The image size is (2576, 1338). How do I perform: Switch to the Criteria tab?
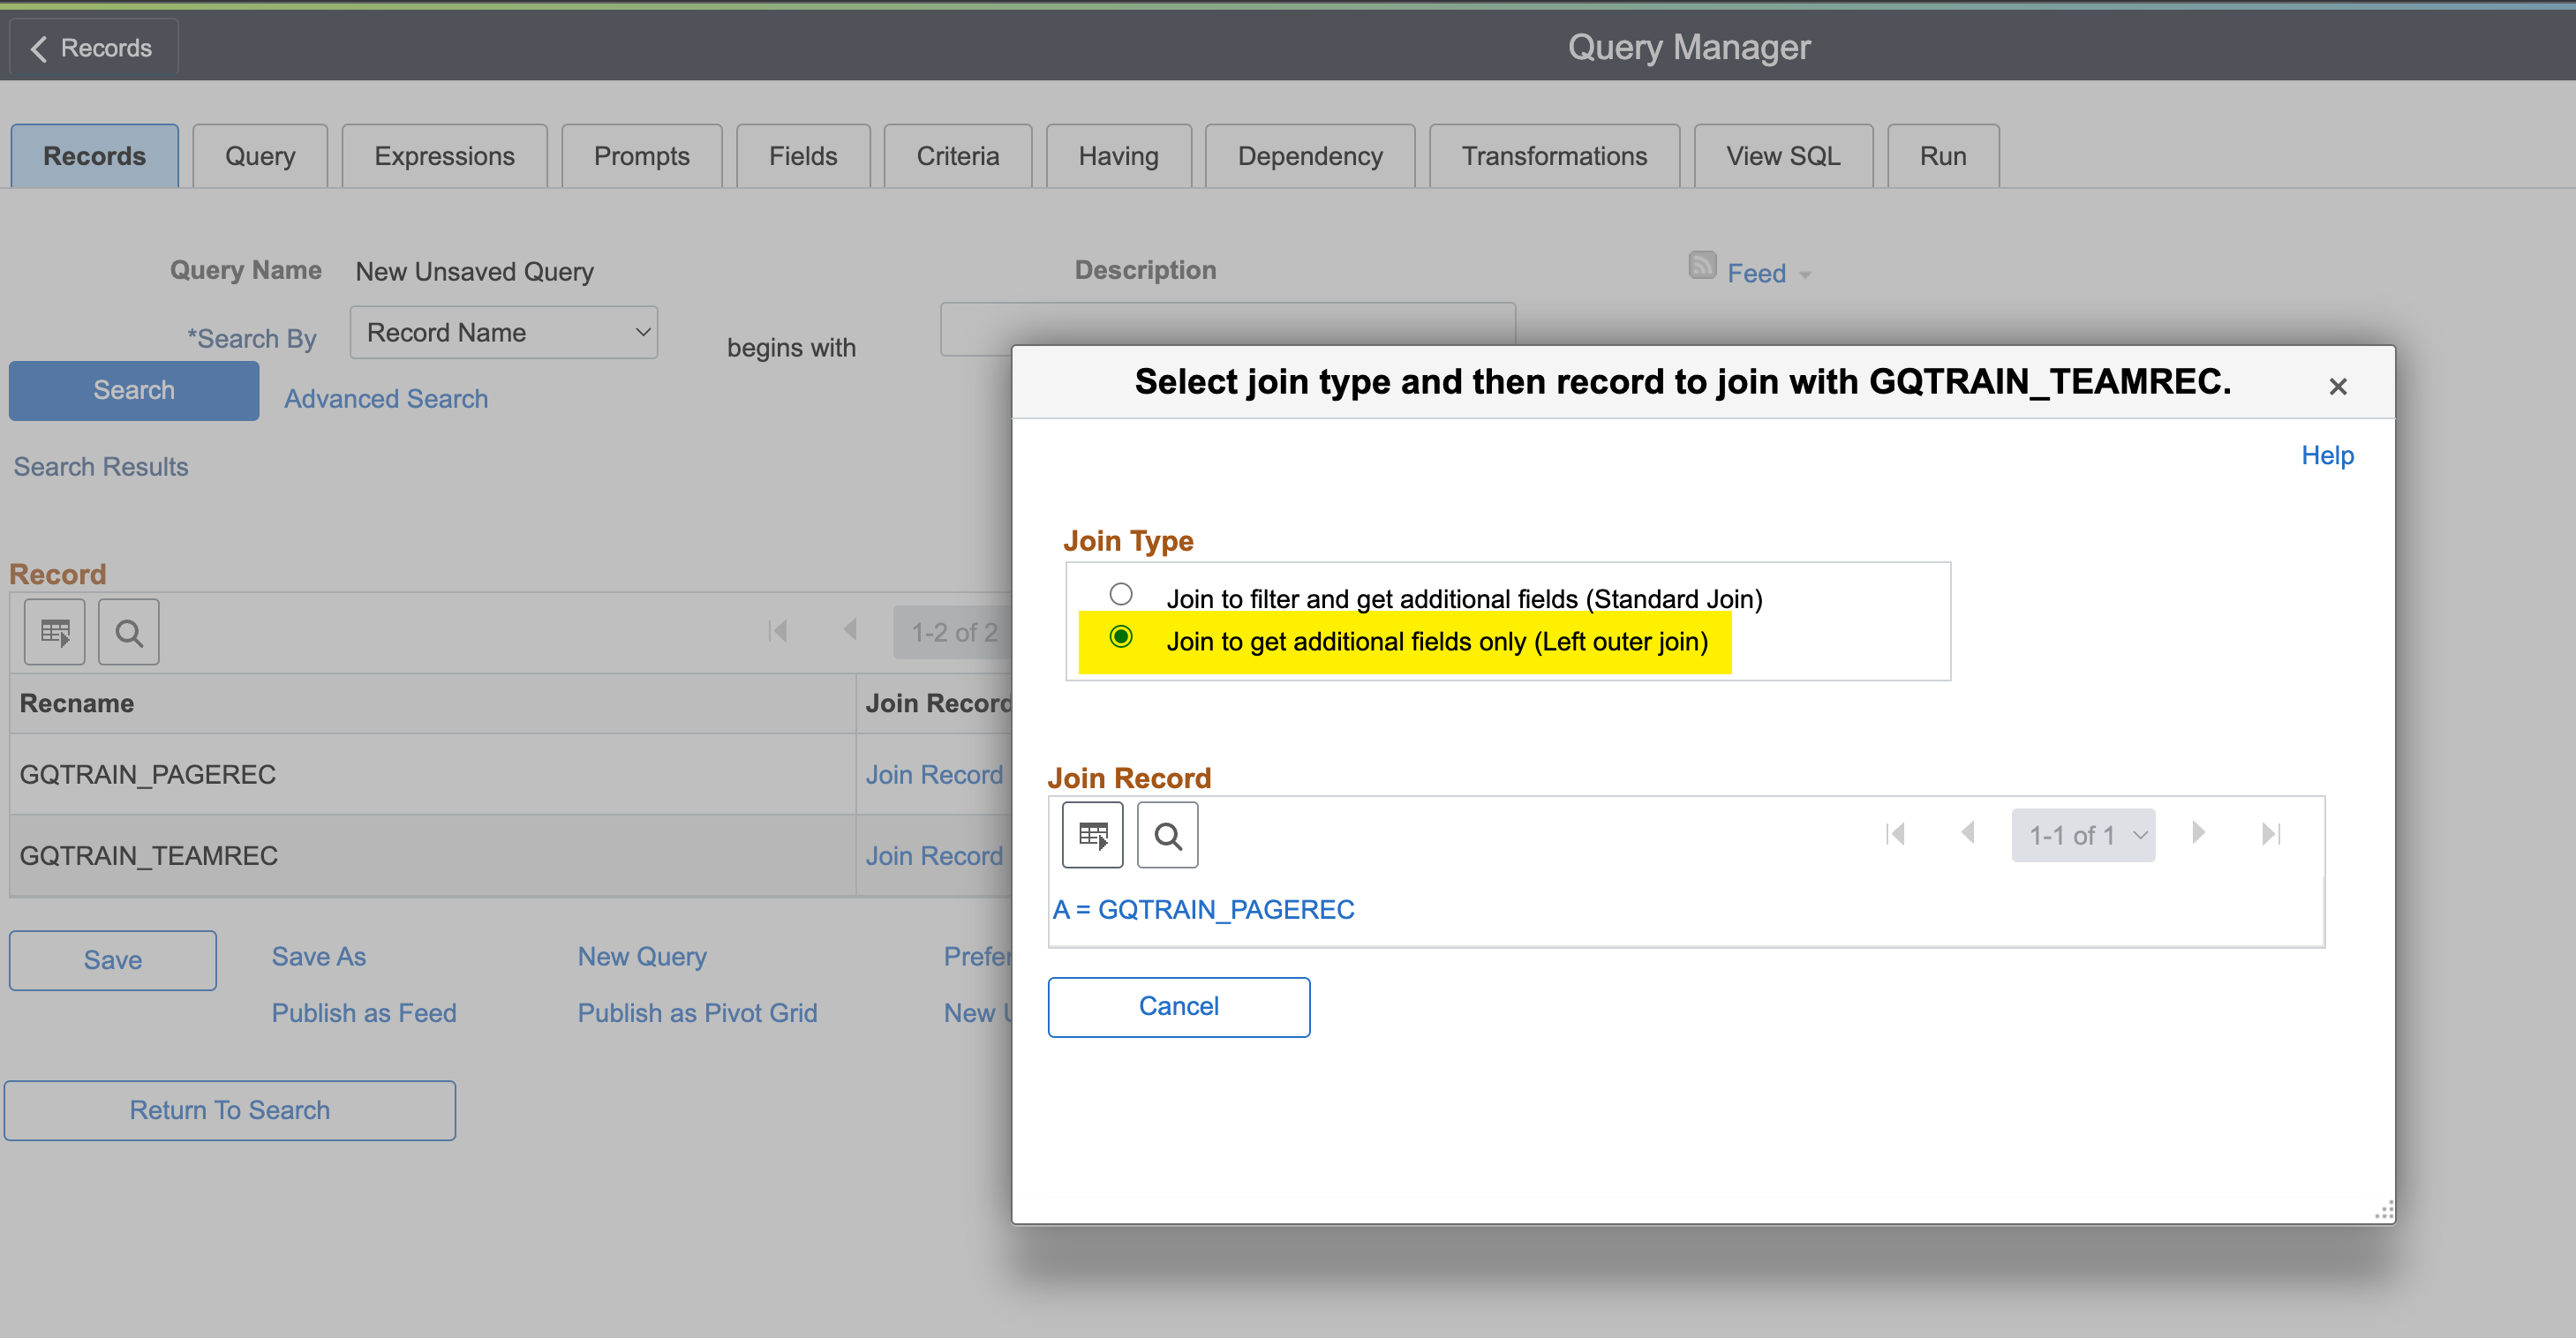(x=957, y=156)
